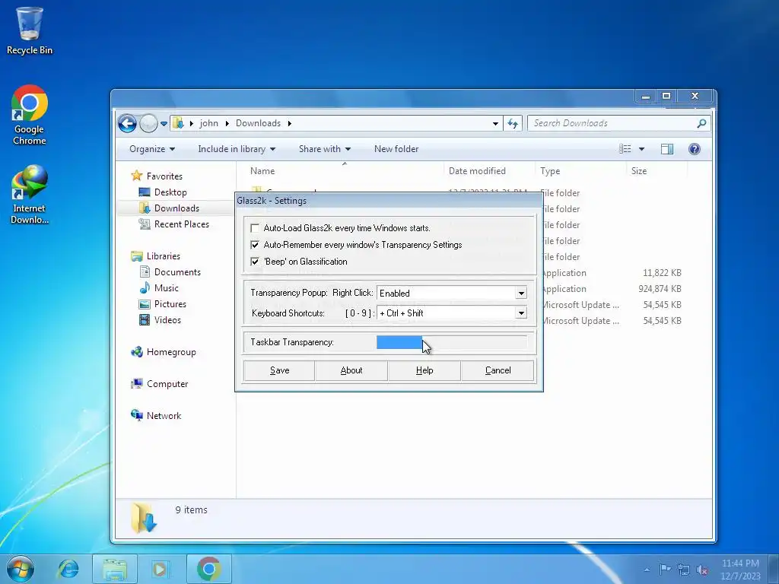Viewport: 779px width, 584px height.
Task: Click the search magnifier icon
Action: (x=701, y=123)
